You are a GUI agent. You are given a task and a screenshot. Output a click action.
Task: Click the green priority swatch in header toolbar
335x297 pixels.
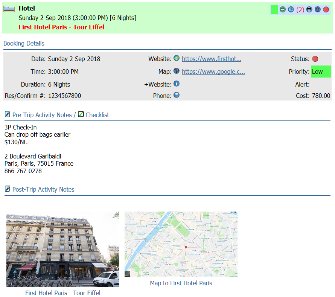[x=274, y=10]
